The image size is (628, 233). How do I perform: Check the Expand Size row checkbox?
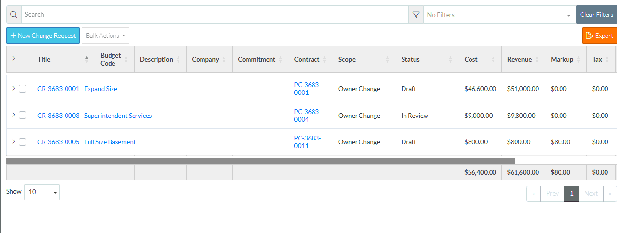pyautogui.click(x=22, y=89)
